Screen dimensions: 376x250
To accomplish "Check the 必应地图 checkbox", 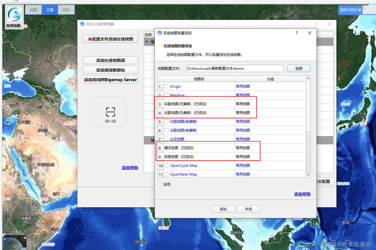I will [166, 139].
